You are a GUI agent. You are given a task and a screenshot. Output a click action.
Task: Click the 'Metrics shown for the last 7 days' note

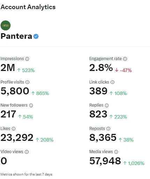tap(26, 174)
